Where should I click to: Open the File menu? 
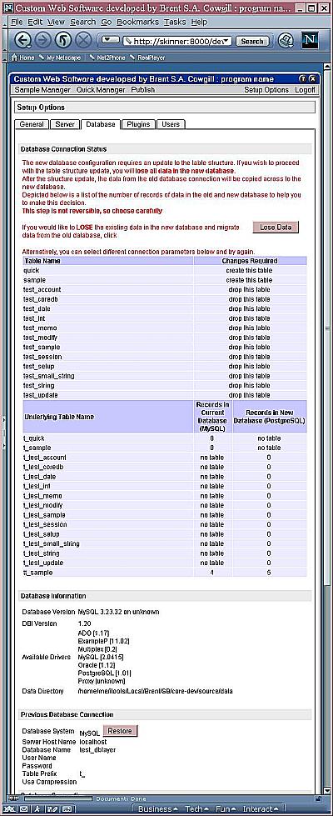click(17, 22)
